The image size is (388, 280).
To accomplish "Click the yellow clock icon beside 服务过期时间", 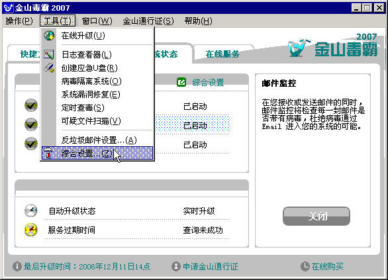I will tap(31, 230).
